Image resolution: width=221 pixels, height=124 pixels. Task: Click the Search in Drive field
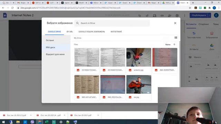112,23
